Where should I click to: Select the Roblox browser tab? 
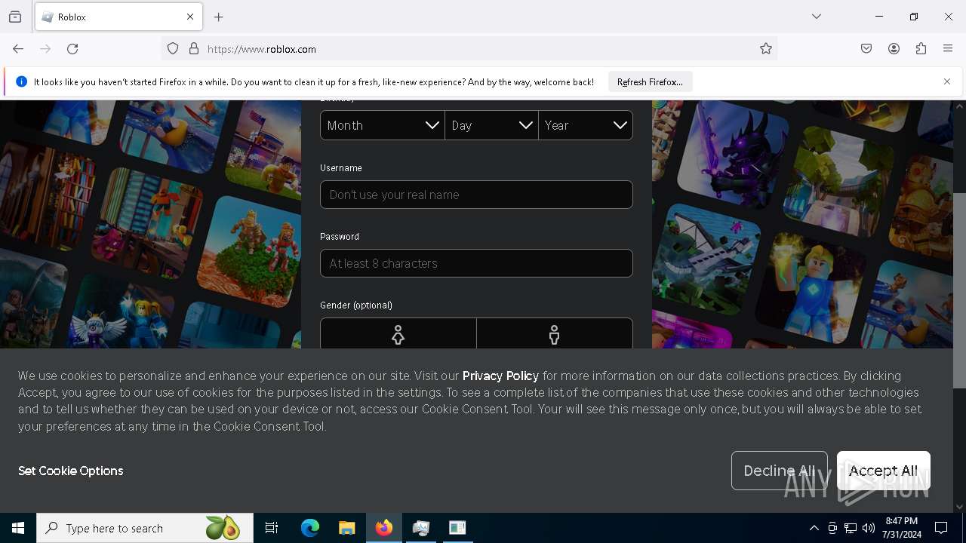(x=118, y=17)
